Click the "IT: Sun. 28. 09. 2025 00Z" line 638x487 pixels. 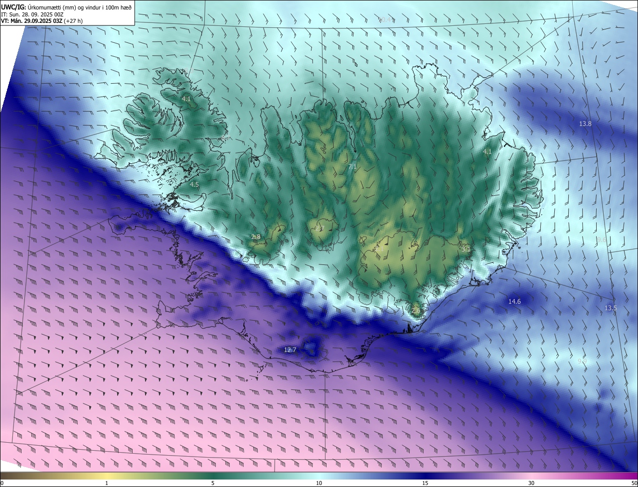coord(32,14)
